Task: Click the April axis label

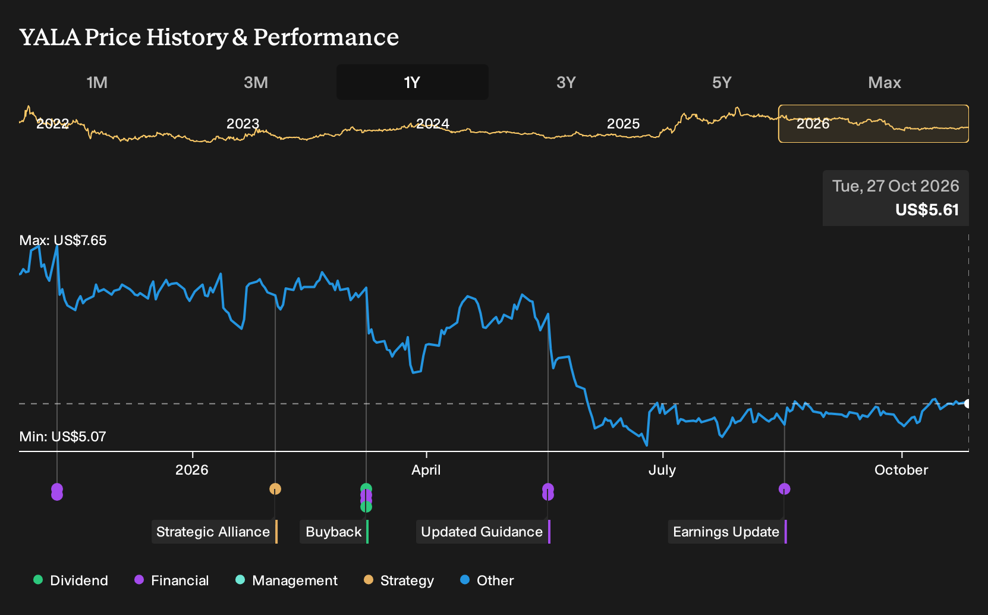Action: point(426,470)
